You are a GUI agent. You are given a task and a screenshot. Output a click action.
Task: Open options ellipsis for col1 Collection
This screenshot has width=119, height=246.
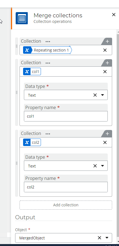48,63
